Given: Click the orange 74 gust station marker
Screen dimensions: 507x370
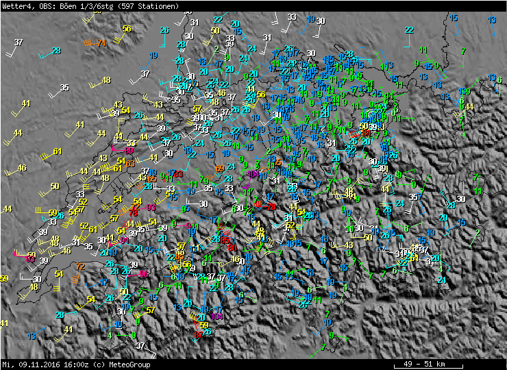Looking at the screenshot, I should (x=101, y=43).
